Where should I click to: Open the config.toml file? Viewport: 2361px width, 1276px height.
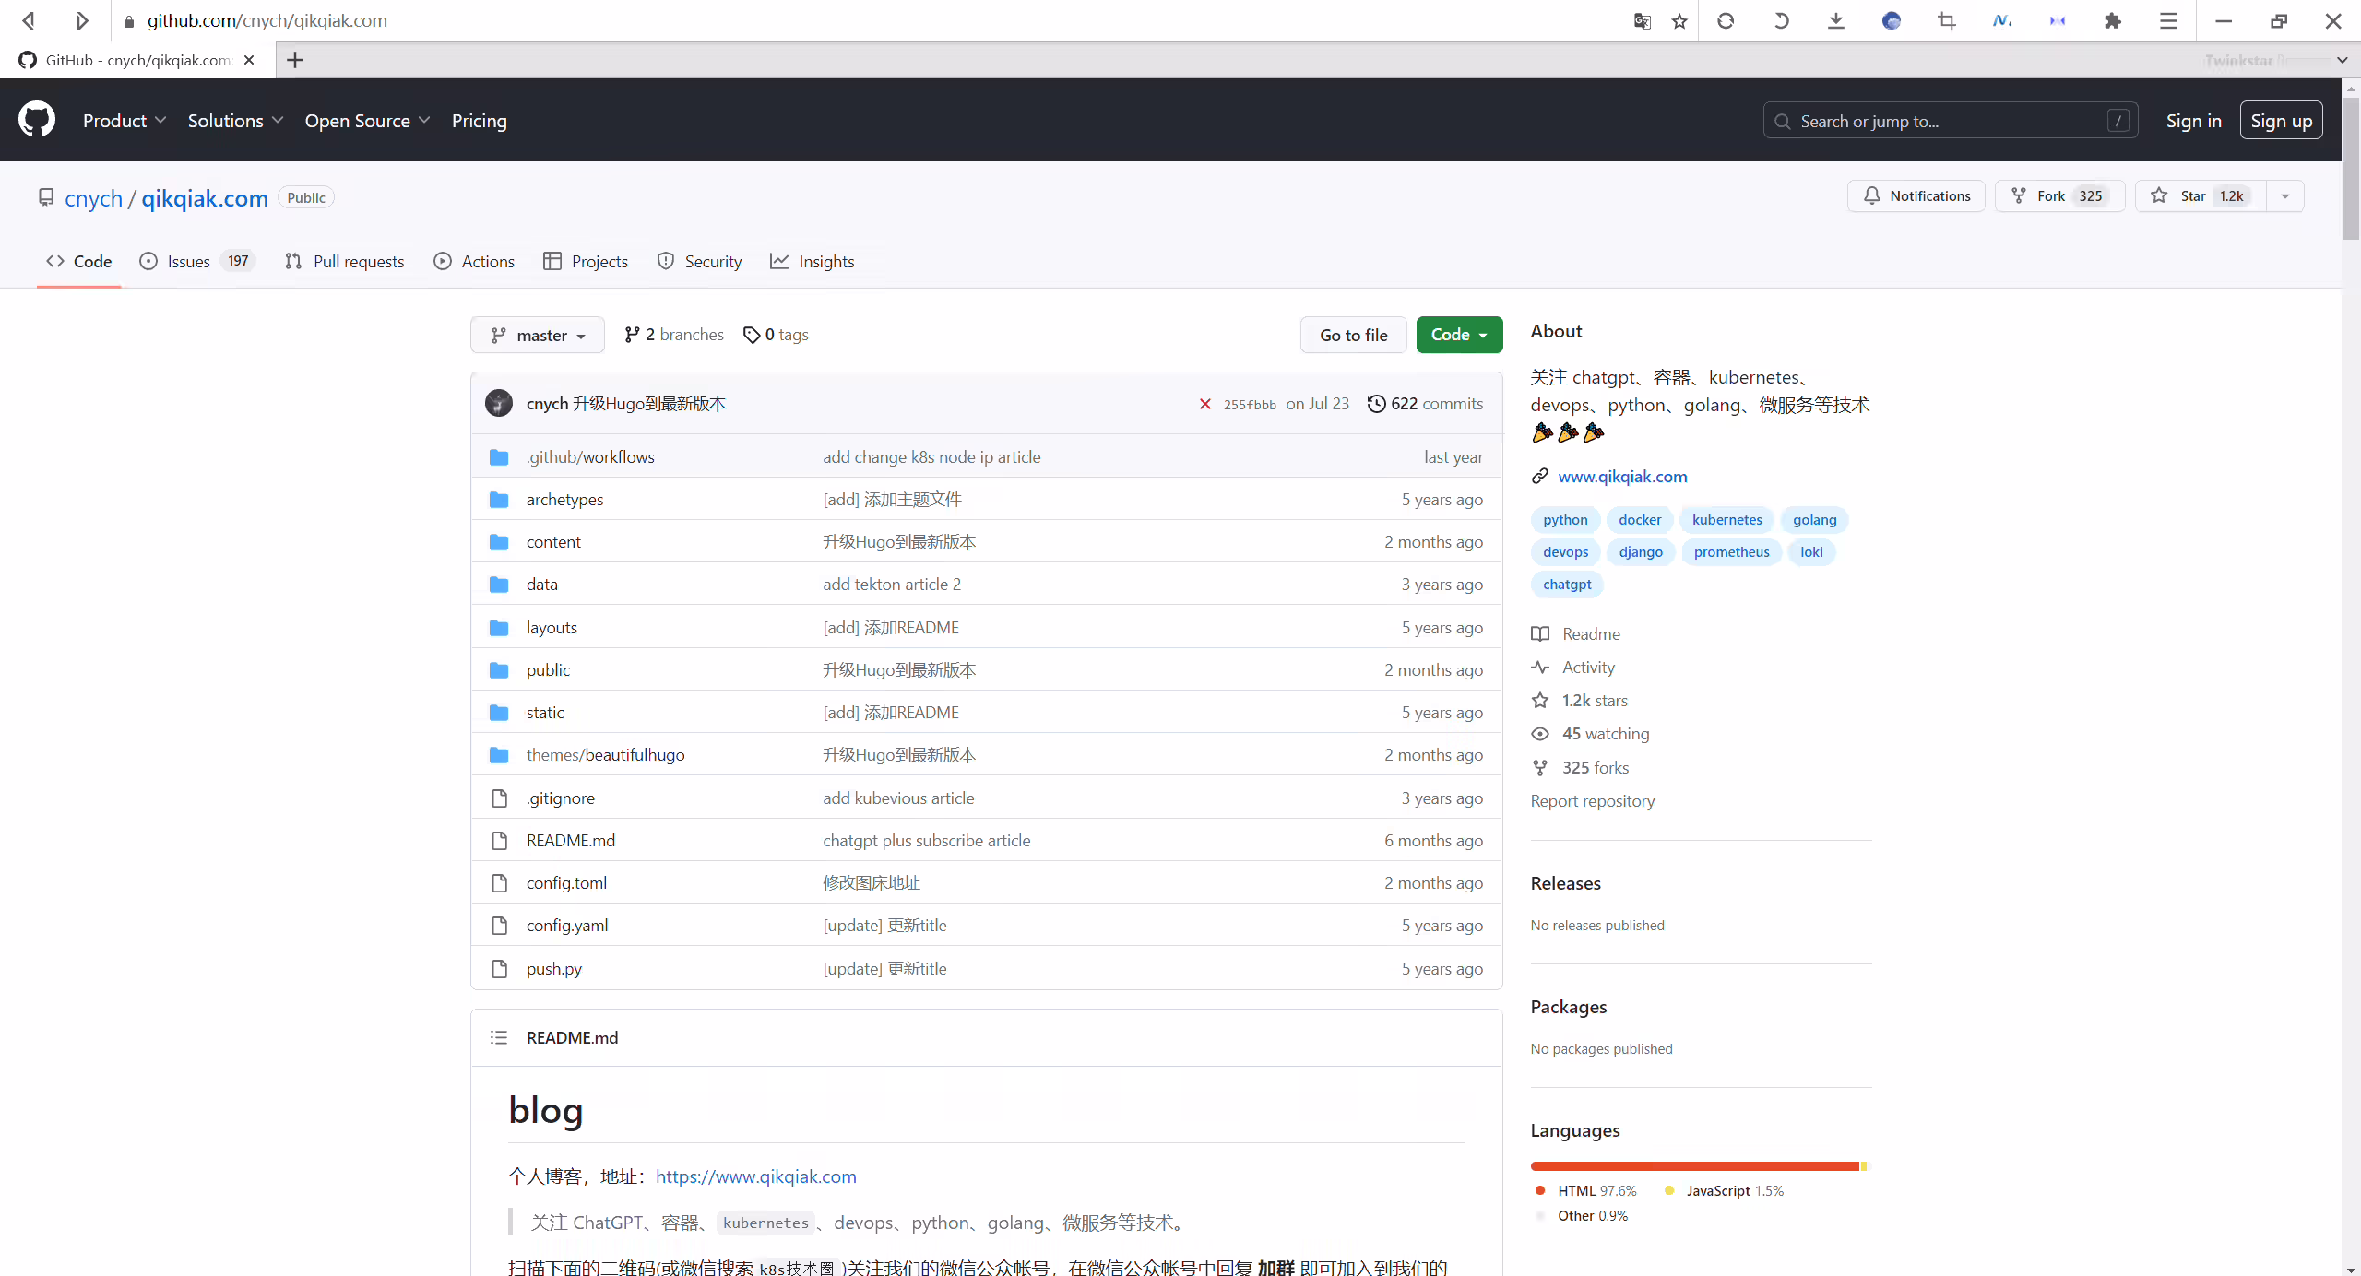(566, 882)
